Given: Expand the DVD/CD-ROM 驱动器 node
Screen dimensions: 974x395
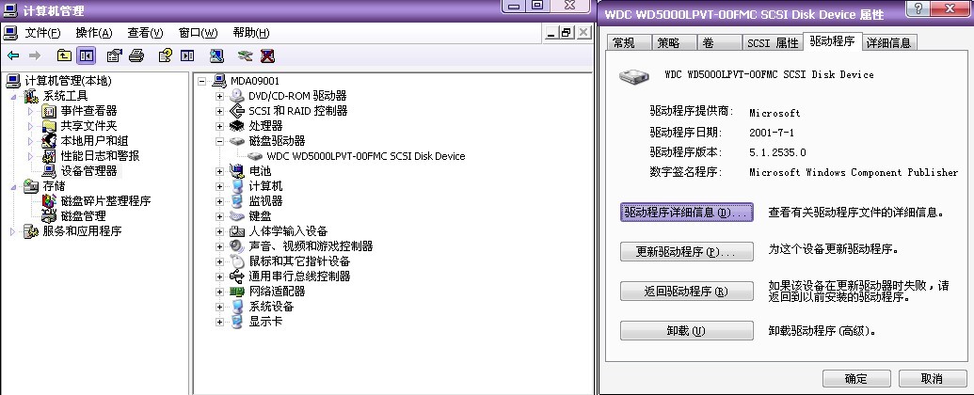Looking at the screenshot, I should (219, 96).
